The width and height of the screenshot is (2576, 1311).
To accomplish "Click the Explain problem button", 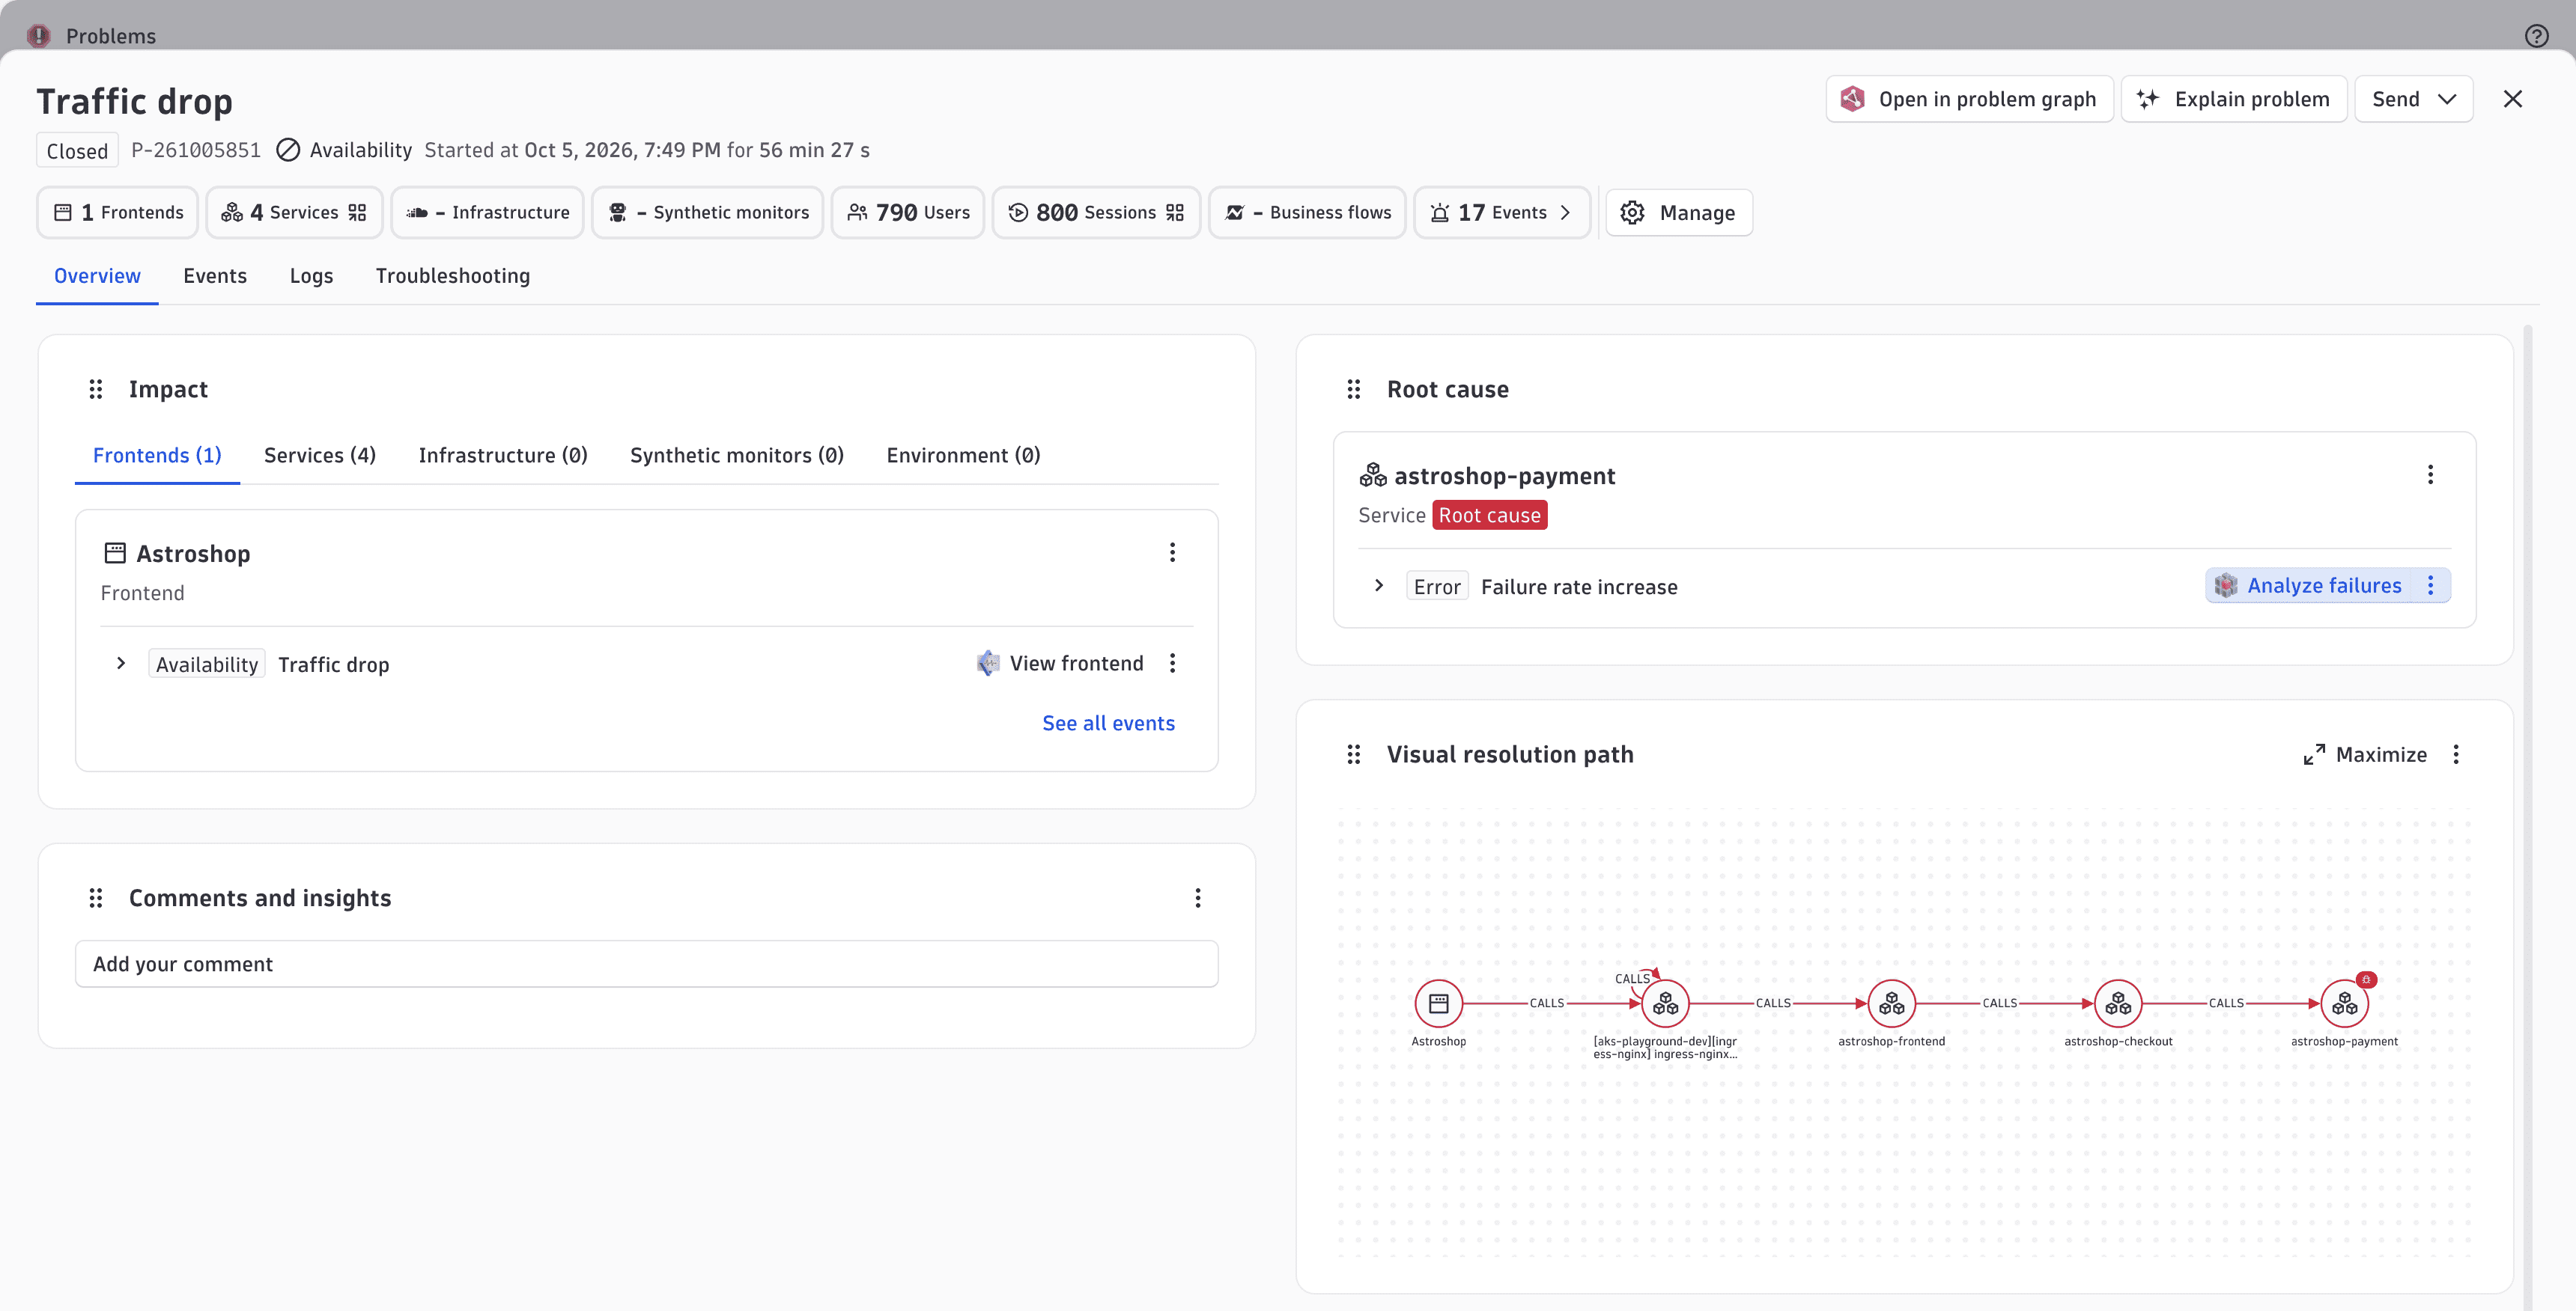I will pyautogui.click(x=2233, y=99).
